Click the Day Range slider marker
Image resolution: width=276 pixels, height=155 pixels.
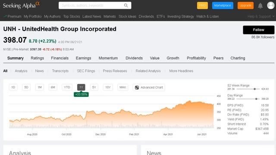pos(256,99)
